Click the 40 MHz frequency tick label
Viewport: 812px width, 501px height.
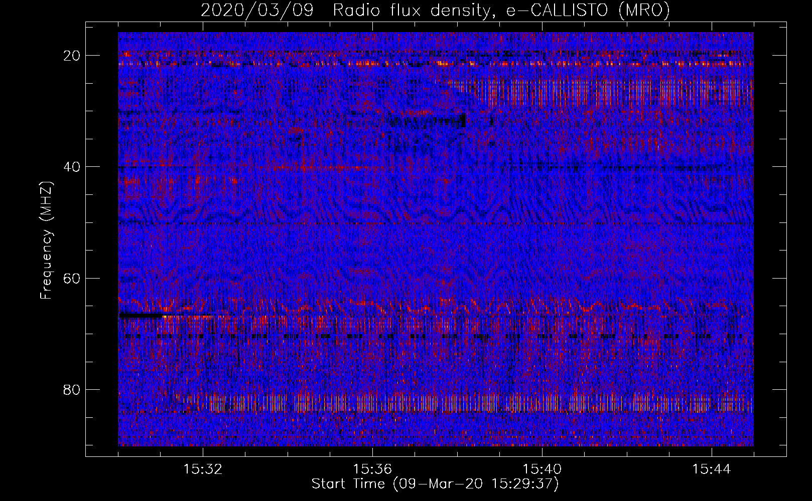pos(72,167)
